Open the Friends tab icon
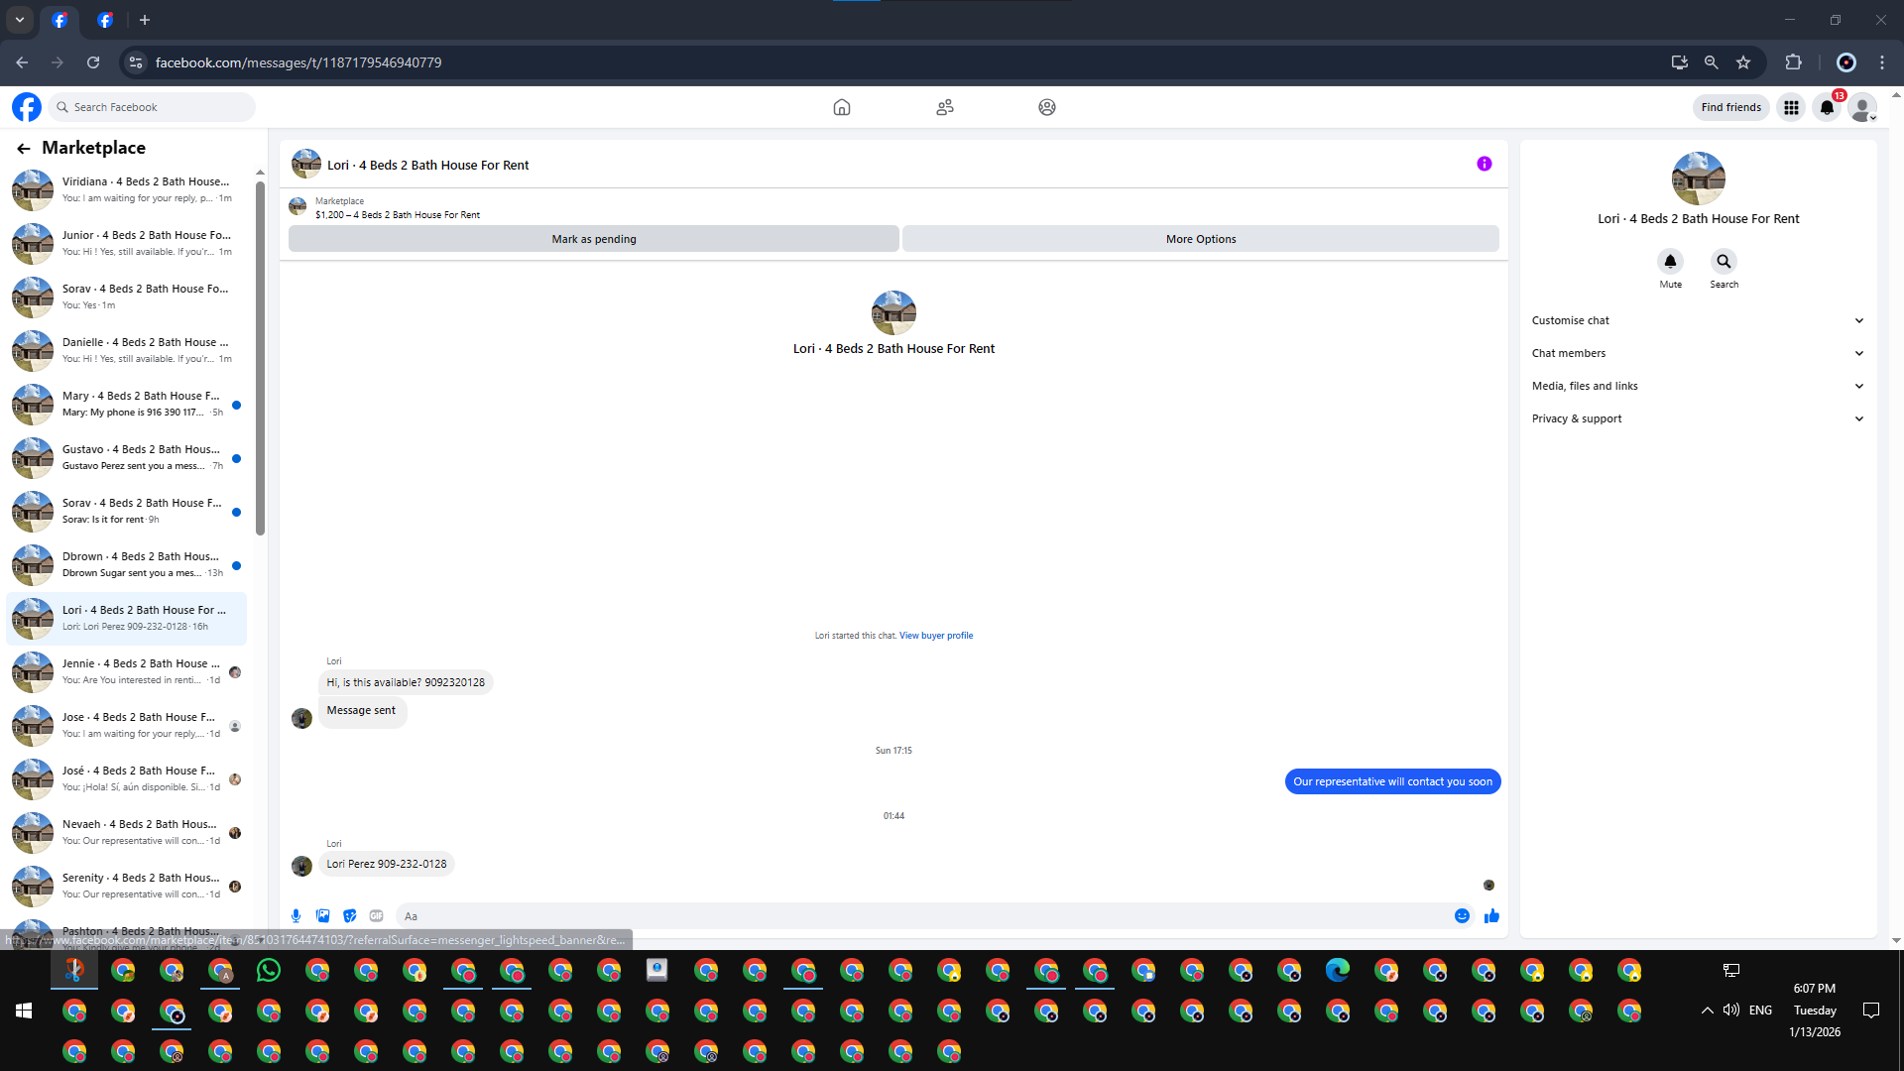The height and width of the screenshot is (1071, 1904). [944, 107]
